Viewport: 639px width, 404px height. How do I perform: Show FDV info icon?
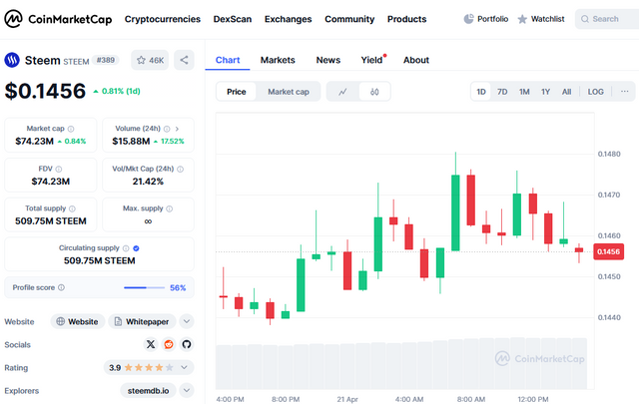point(59,169)
